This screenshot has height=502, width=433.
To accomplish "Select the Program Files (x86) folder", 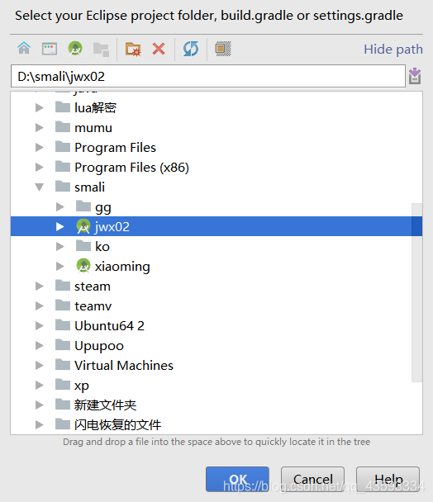I will point(131,168).
